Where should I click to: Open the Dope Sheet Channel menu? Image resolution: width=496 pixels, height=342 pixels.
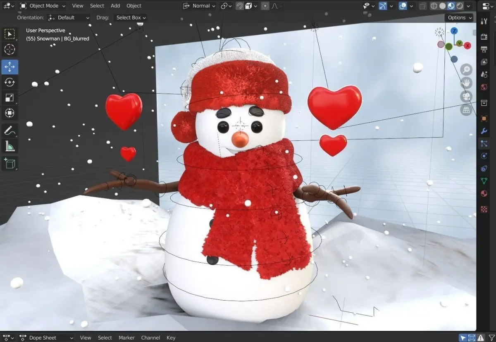(150, 337)
